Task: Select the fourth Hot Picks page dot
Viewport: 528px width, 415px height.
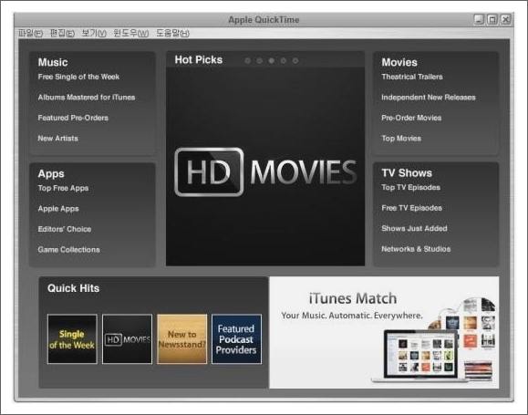Action: coord(284,60)
